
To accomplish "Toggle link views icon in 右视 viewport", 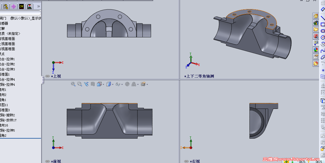I will point(186,161).
